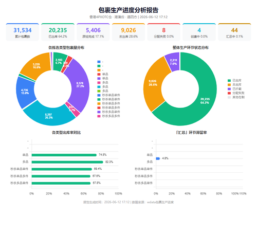Click the card showing 4 创建中
257x233 pixels.
[x=199, y=32]
